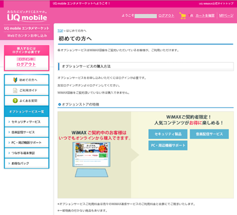Open よくある質問 sidebar menu item
This screenshot has height=215, width=237.
coord(26,100)
